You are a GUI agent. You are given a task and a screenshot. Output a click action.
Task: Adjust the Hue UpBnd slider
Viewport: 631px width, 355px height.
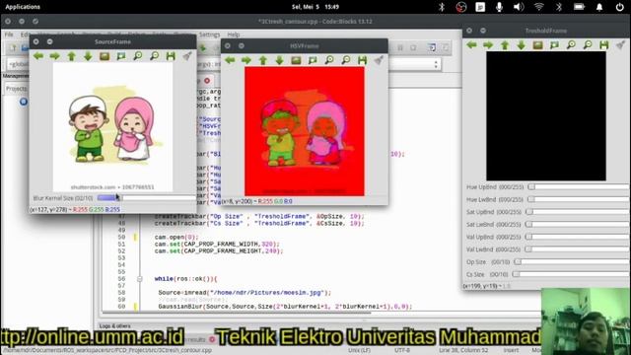pos(580,187)
